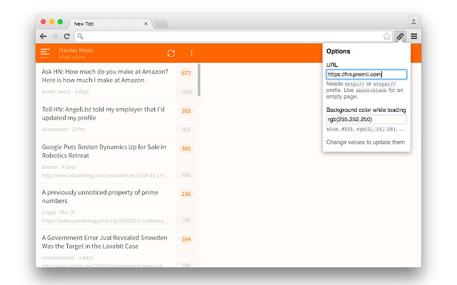Click the 830 points count

(x=186, y=175)
